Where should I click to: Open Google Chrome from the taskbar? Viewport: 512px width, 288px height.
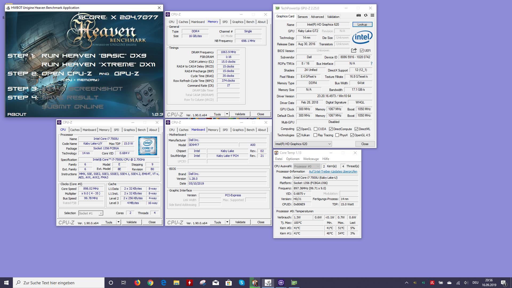pyautogui.click(x=150, y=283)
